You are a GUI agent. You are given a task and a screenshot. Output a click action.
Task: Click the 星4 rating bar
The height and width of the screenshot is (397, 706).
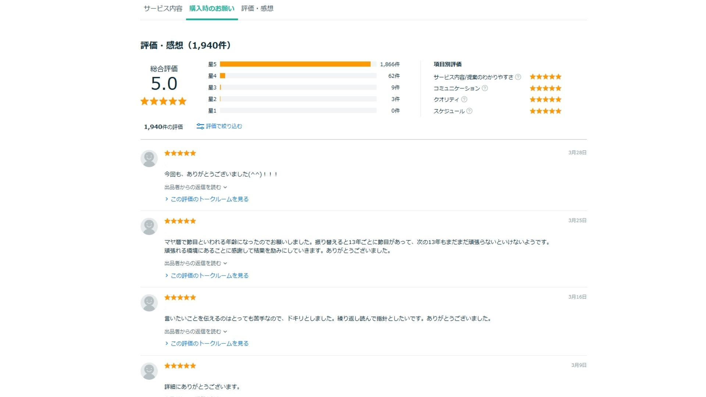298,76
